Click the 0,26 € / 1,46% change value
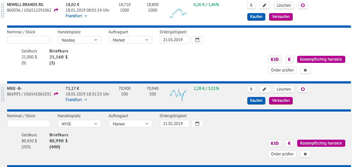This screenshot has height=167, width=352. pos(206,4)
